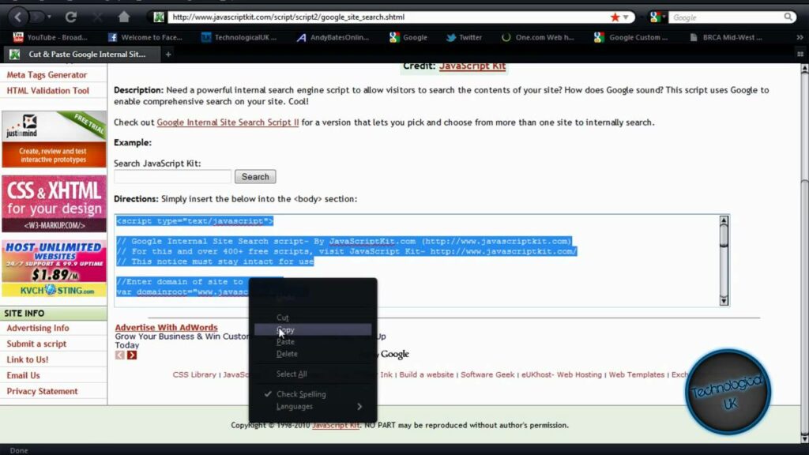
Task: Open the Twitter bookmark
Action: (x=464, y=37)
